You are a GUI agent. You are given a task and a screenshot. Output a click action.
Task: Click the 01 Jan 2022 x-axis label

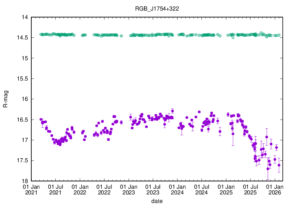[80, 189]
